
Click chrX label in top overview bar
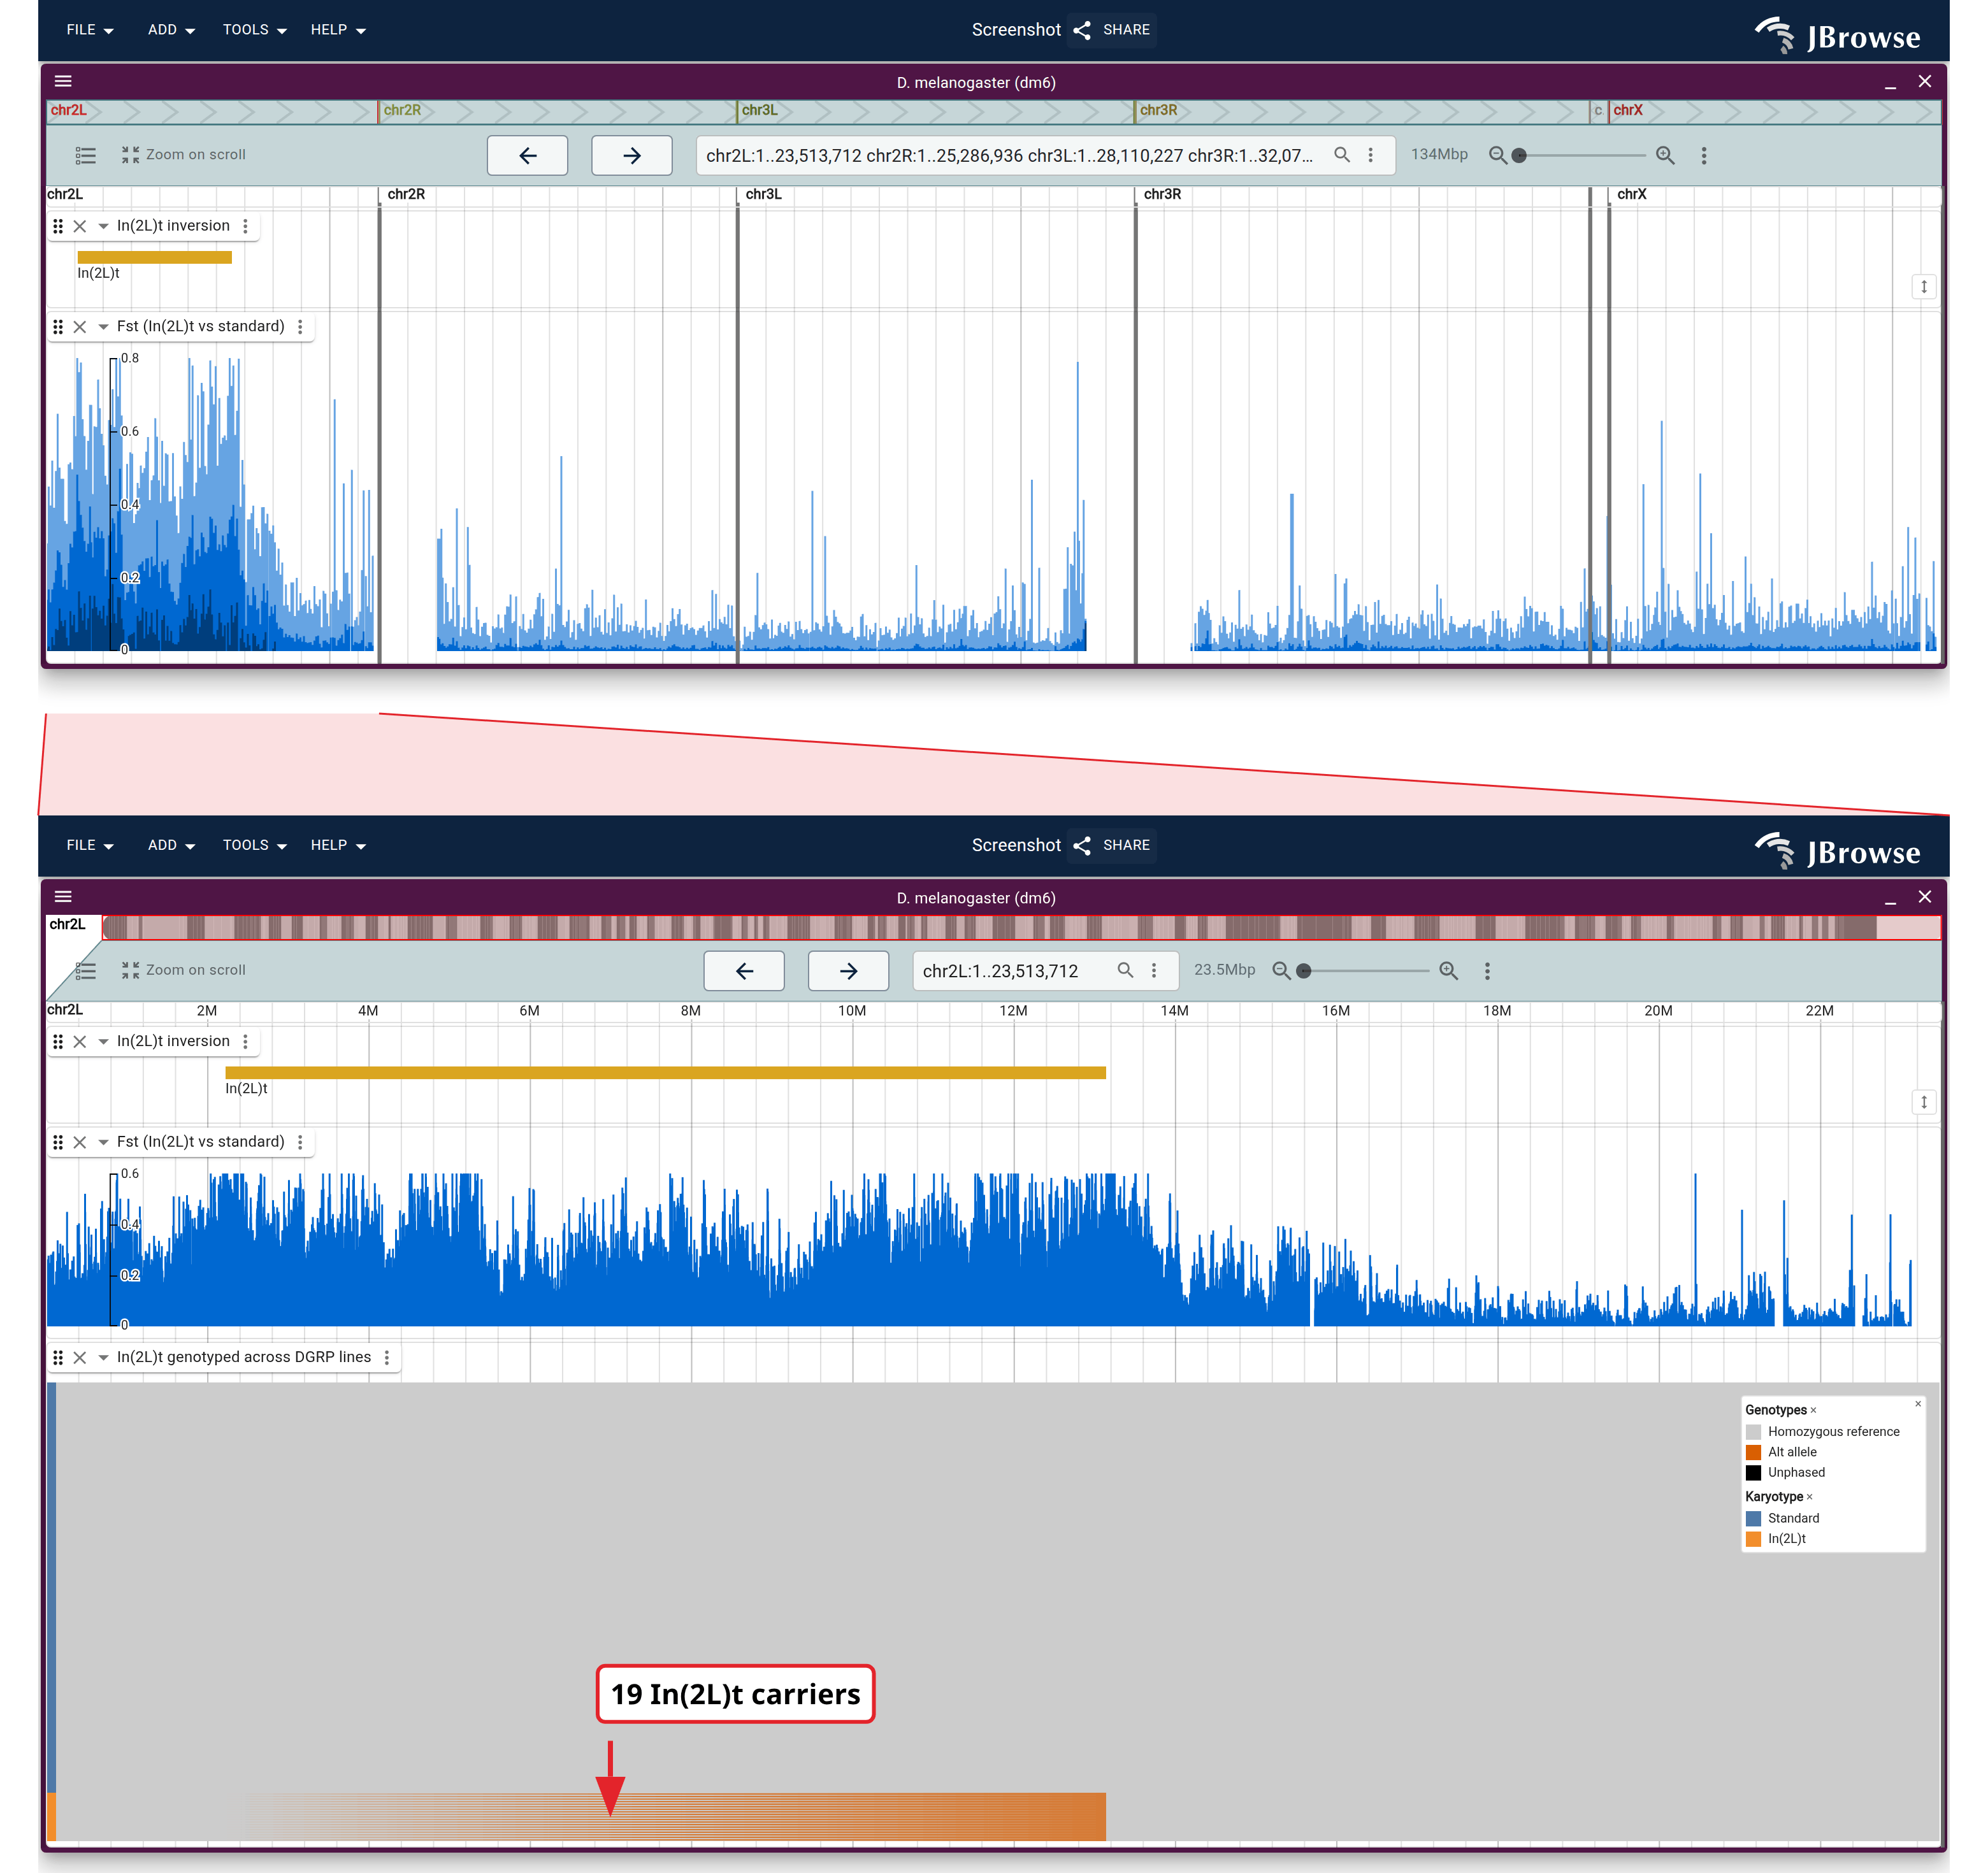(1627, 110)
